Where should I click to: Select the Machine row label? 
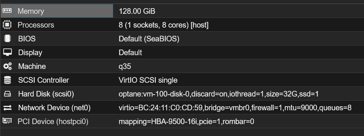32,66
